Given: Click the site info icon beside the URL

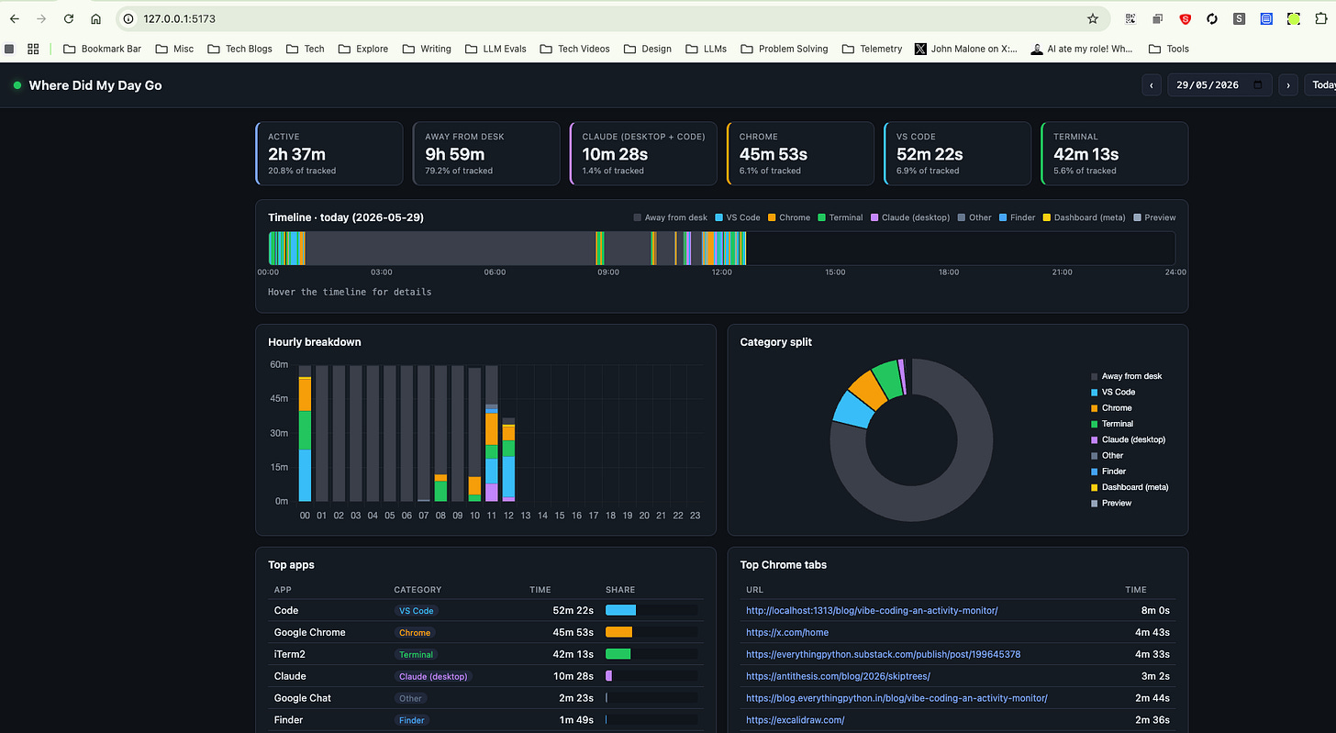Looking at the screenshot, I should pos(128,18).
